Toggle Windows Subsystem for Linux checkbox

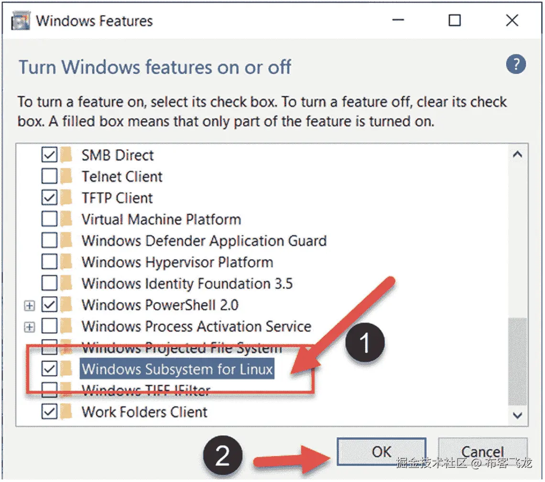coord(49,369)
